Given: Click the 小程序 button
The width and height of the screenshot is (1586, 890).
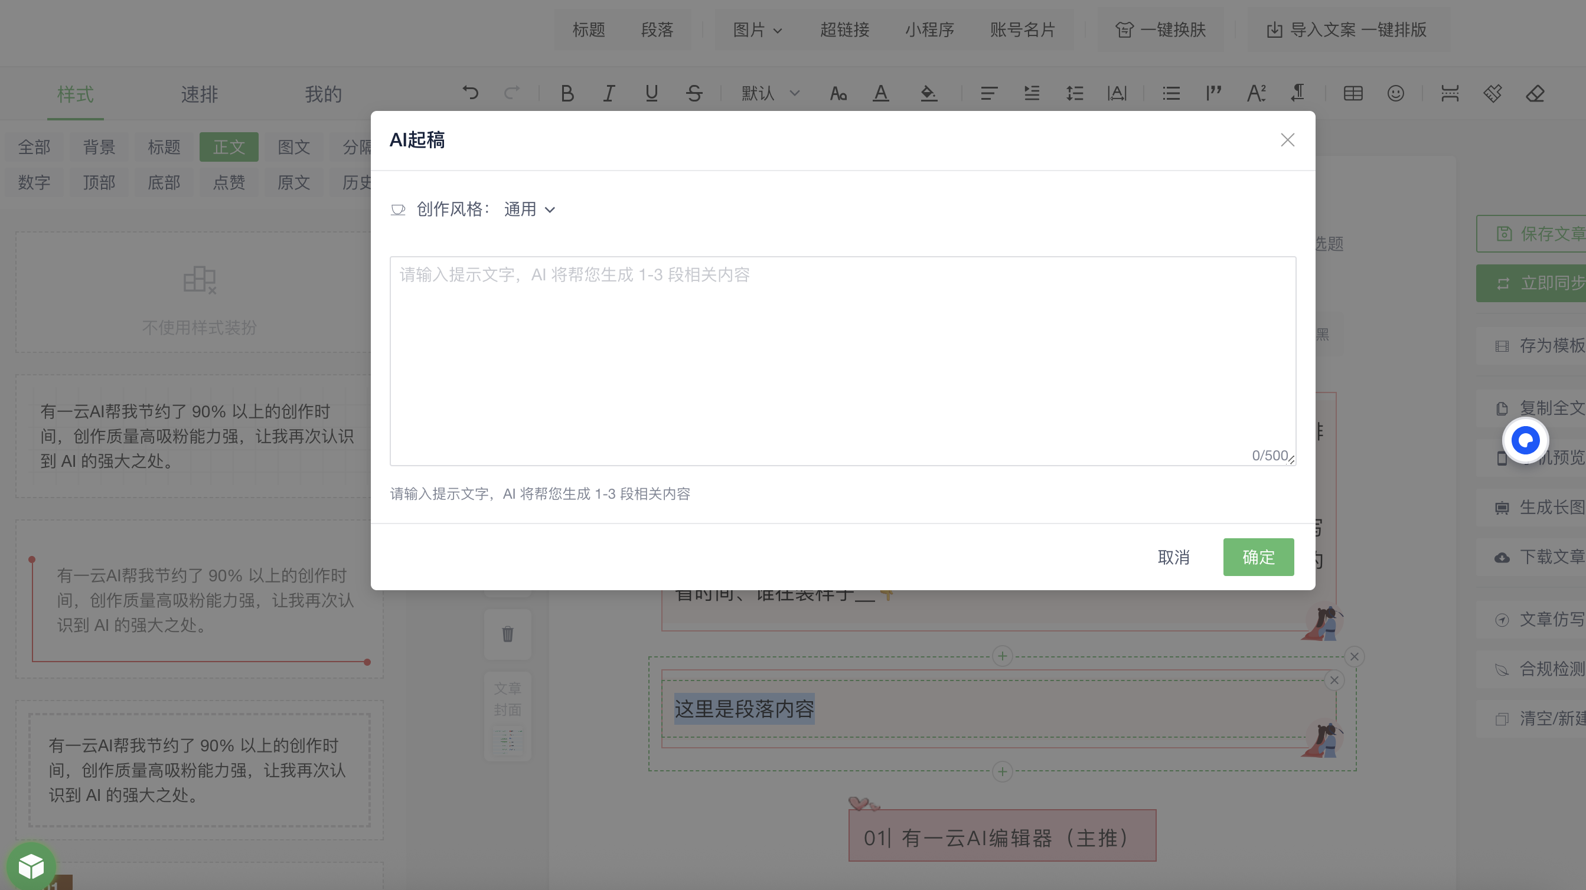Looking at the screenshot, I should (x=929, y=30).
